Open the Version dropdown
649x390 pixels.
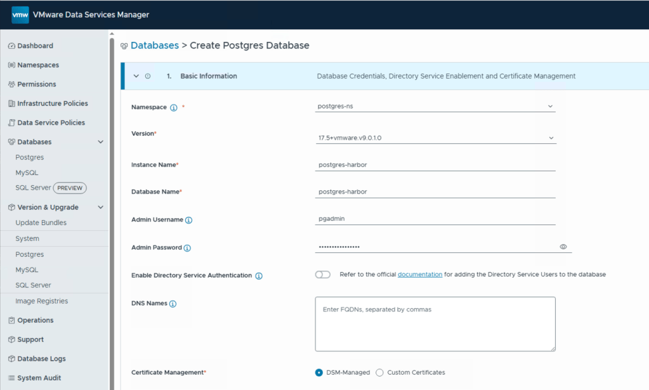click(435, 138)
